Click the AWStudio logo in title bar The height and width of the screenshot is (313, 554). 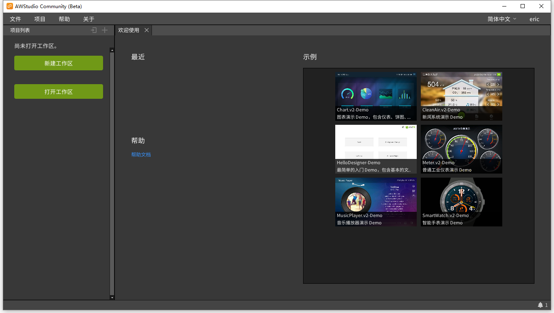click(x=10, y=6)
